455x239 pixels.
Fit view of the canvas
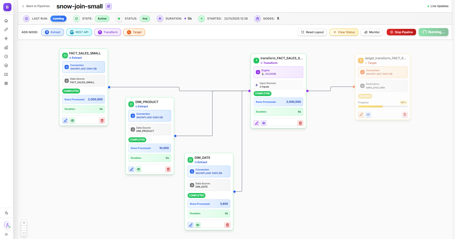[x=24, y=233]
